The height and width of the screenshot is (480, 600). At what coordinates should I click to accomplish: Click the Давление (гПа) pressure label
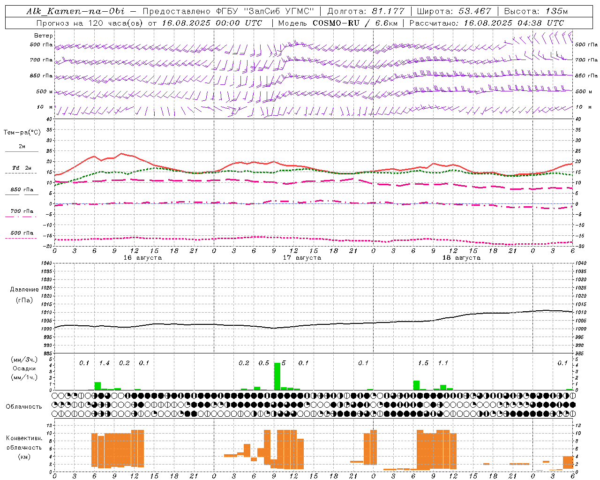[x=24, y=295]
